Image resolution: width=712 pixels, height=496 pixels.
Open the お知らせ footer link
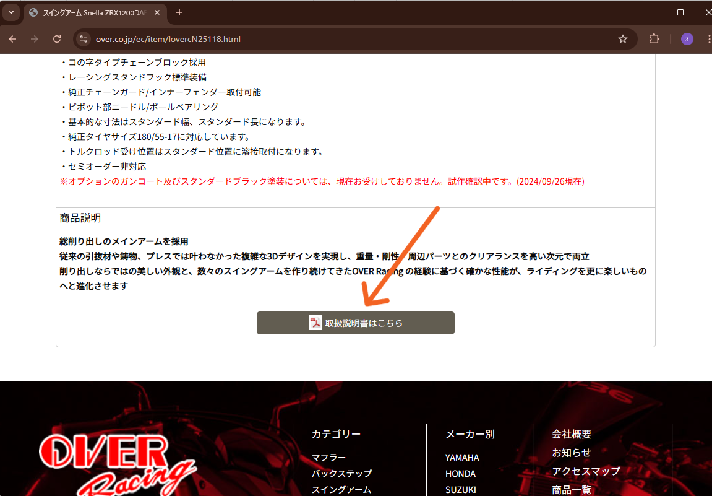pyautogui.click(x=571, y=453)
